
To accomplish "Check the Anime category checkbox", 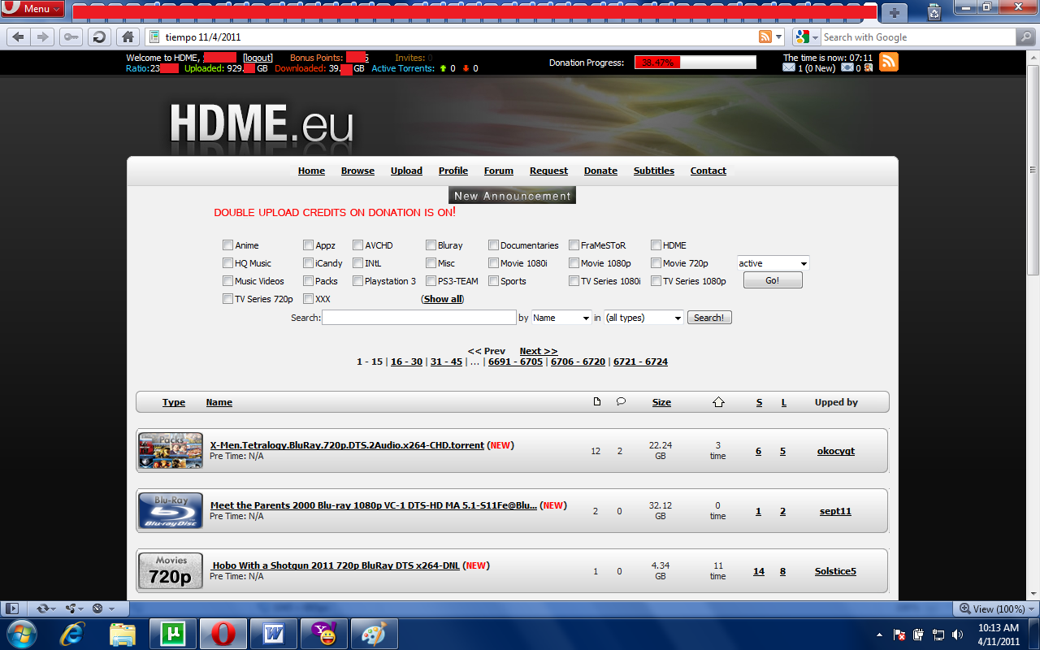I will (227, 245).
